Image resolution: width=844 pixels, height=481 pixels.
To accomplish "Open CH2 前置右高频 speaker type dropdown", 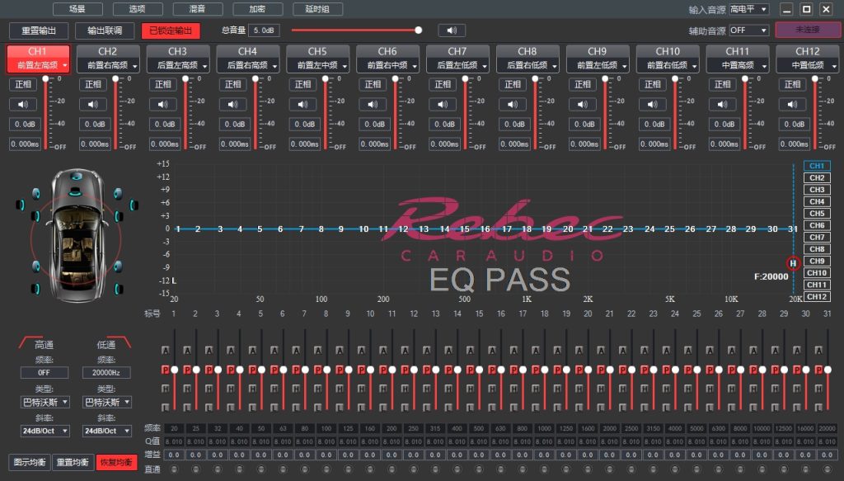I will click(x=108, y=65).
